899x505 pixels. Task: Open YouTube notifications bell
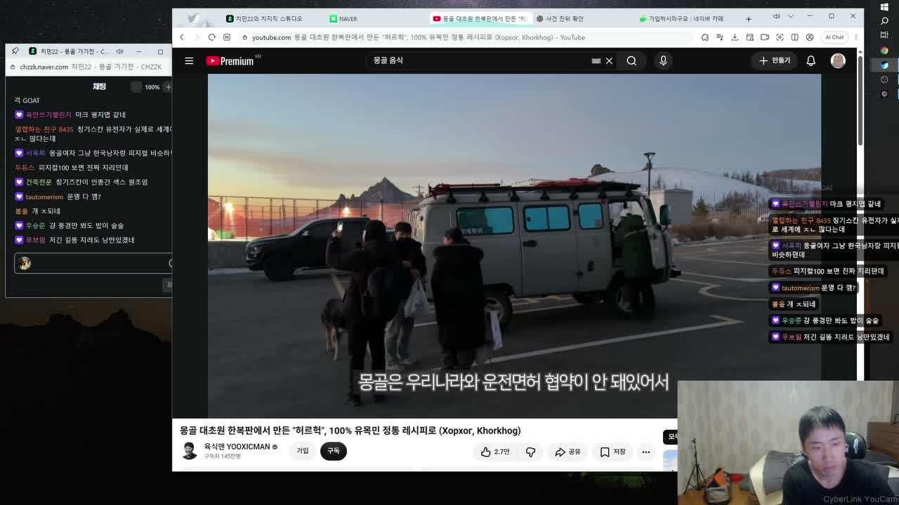pos(811,61)
